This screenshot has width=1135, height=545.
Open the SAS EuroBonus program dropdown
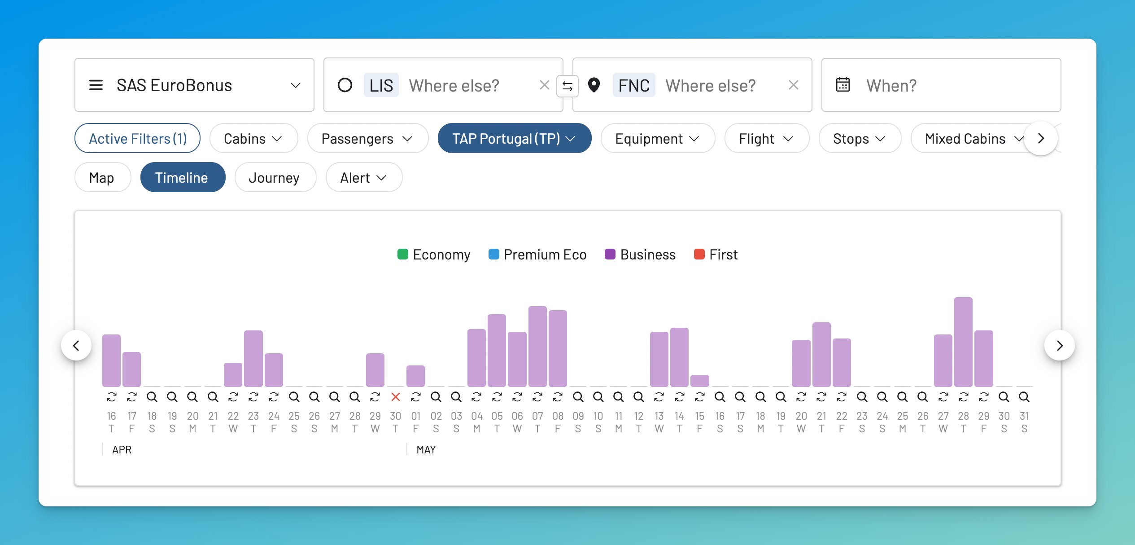coord(194,85)
